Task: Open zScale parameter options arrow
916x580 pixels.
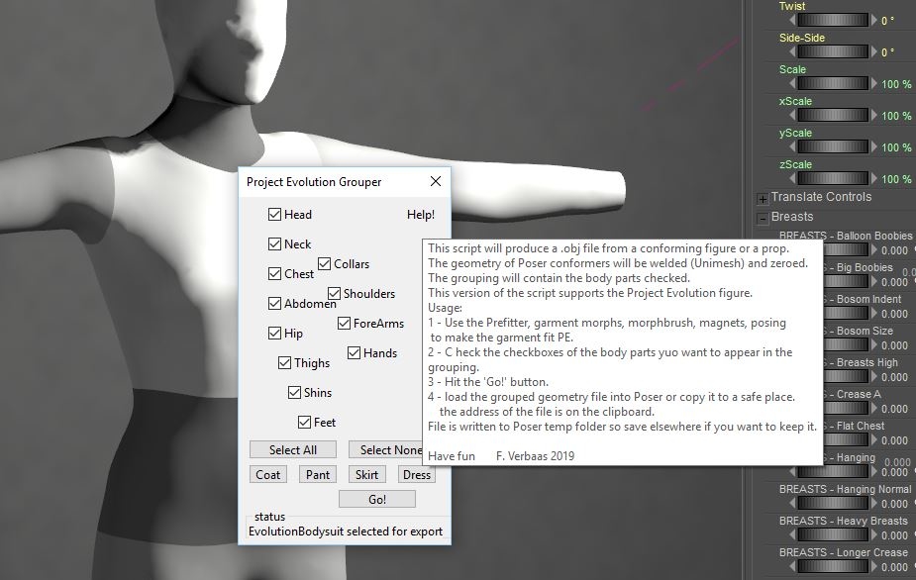Action: [x=874, y=178]
